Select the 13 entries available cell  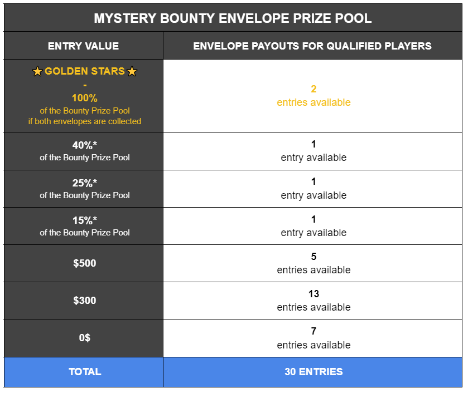[313, 301]
